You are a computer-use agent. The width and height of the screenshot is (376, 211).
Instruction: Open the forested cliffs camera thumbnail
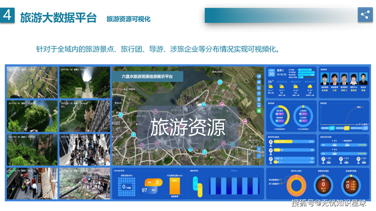tap(32, 150)
